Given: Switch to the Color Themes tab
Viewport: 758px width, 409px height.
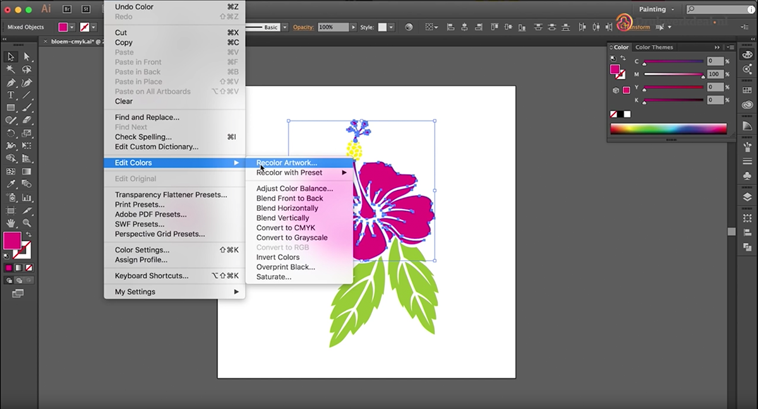Looking at the screenshot, I should click(654, 47).
